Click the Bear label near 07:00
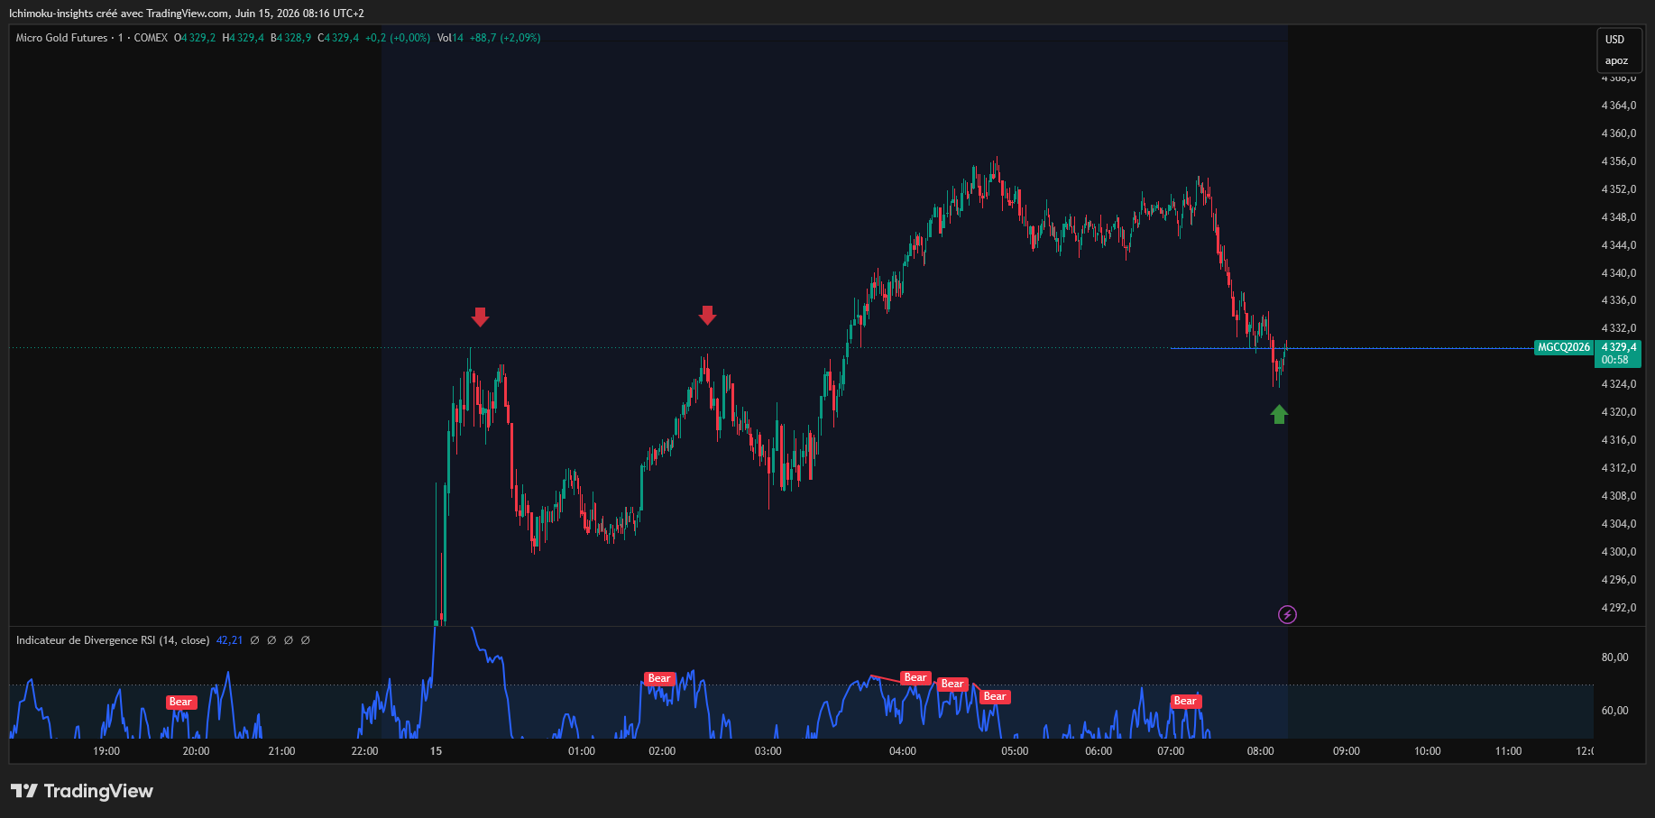Image resolution: width=1655 pixels, height=818 pixels. pyautogui.click(x=1185, y=701)
